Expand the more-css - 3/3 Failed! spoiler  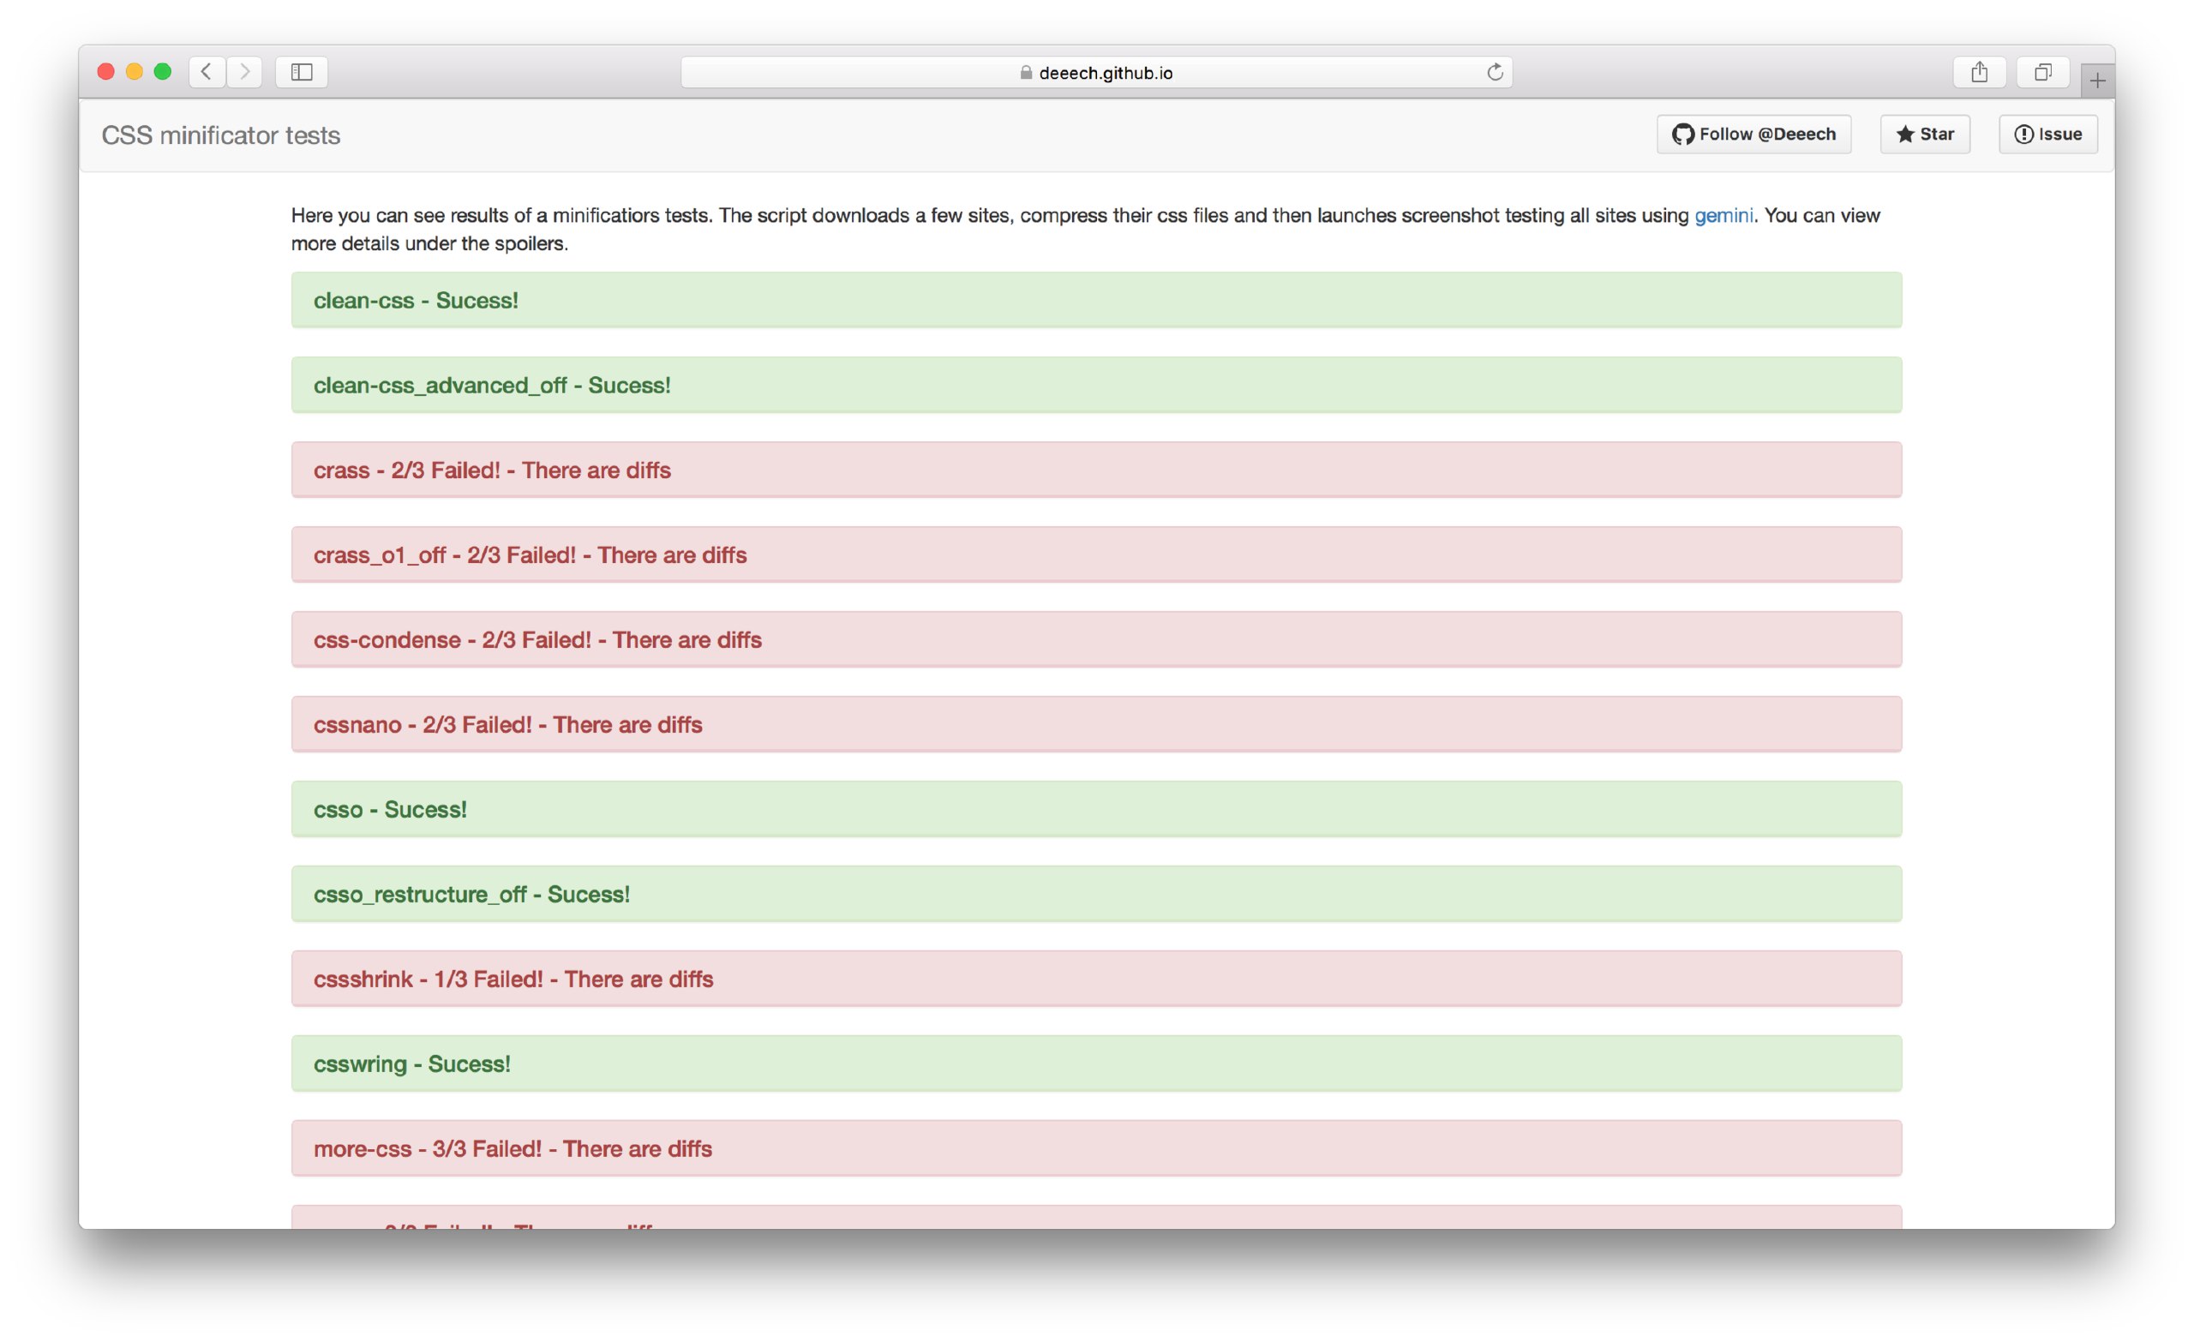[x=1096, y=1147]
